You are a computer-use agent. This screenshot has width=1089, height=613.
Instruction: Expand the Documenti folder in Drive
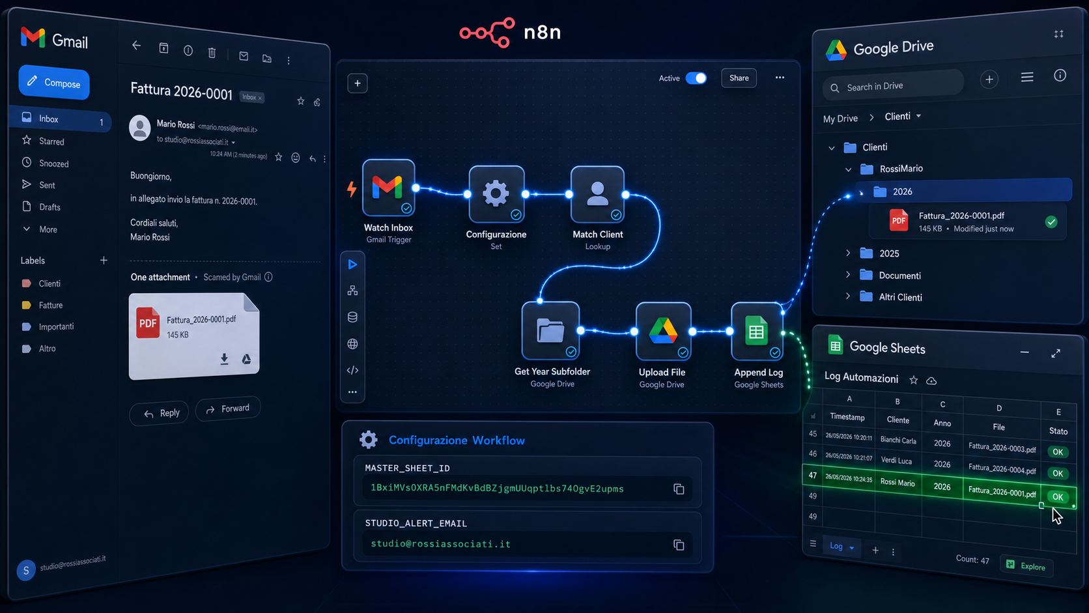(848, 275)
